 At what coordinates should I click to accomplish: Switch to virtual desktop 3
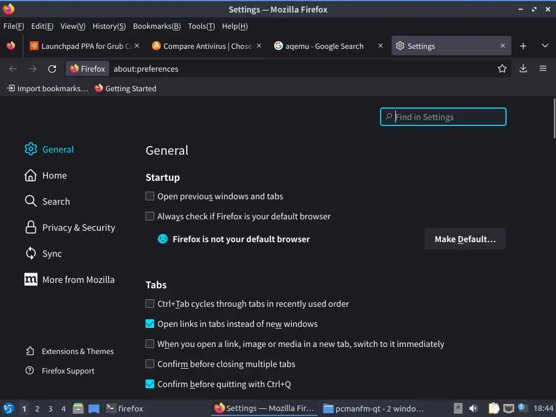(50, 409)
